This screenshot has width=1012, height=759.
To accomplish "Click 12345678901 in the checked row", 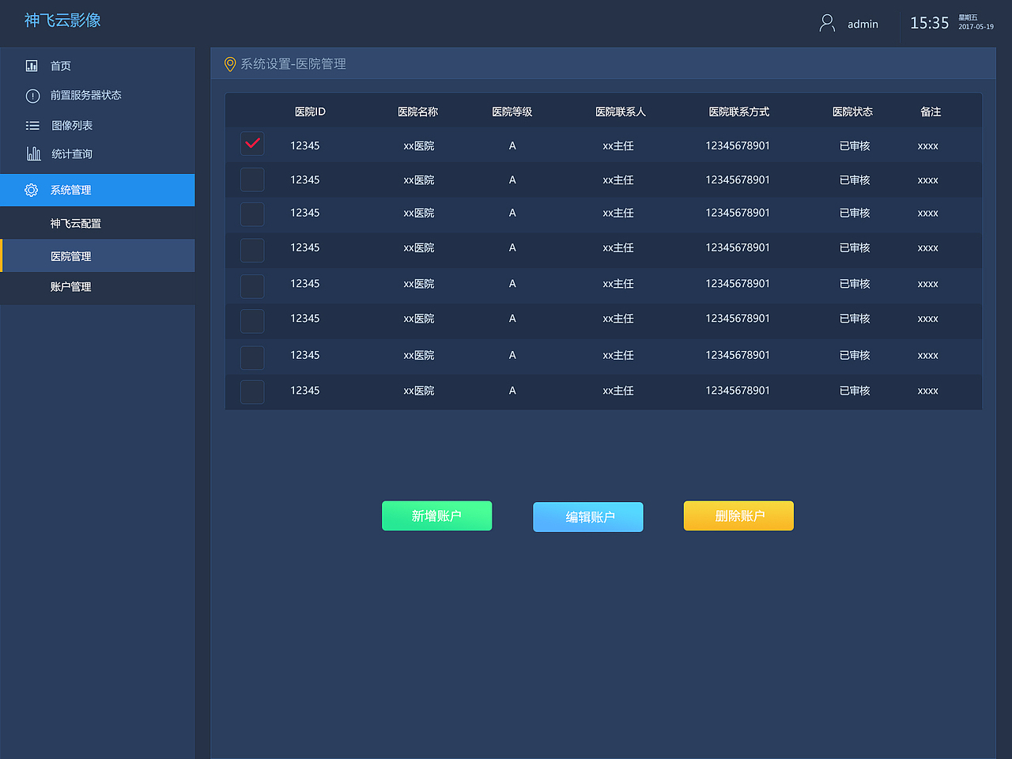I will coord(738,145).
